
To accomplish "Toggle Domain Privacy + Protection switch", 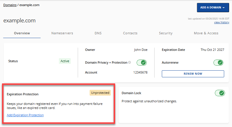I will tap(142, 62).
